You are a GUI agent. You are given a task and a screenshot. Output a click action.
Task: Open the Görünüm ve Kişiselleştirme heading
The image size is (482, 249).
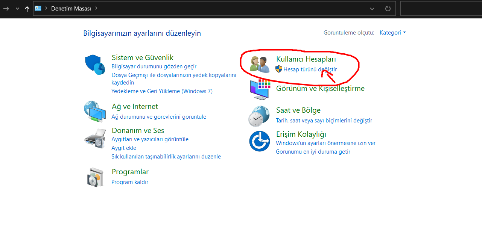(320, 88)
